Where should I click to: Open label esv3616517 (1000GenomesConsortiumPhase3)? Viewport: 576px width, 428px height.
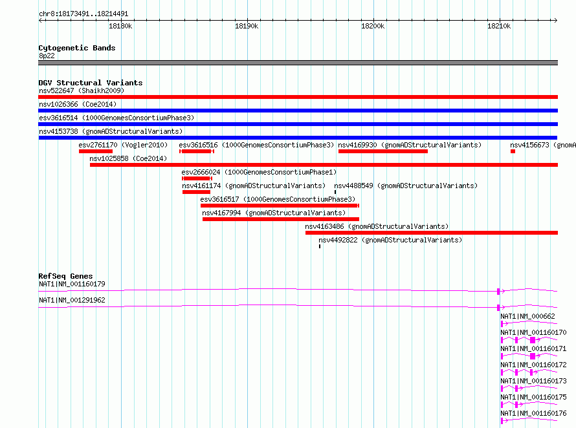click(x=278, y=199)
